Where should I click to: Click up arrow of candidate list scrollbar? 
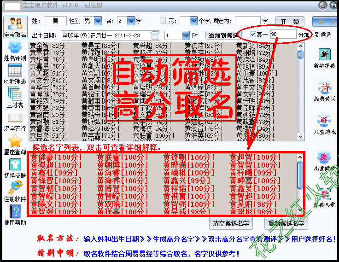tap(300, 157)
